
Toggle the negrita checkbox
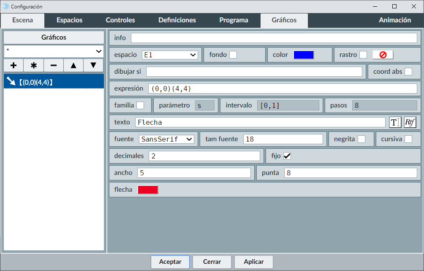[x=361, y=139]
